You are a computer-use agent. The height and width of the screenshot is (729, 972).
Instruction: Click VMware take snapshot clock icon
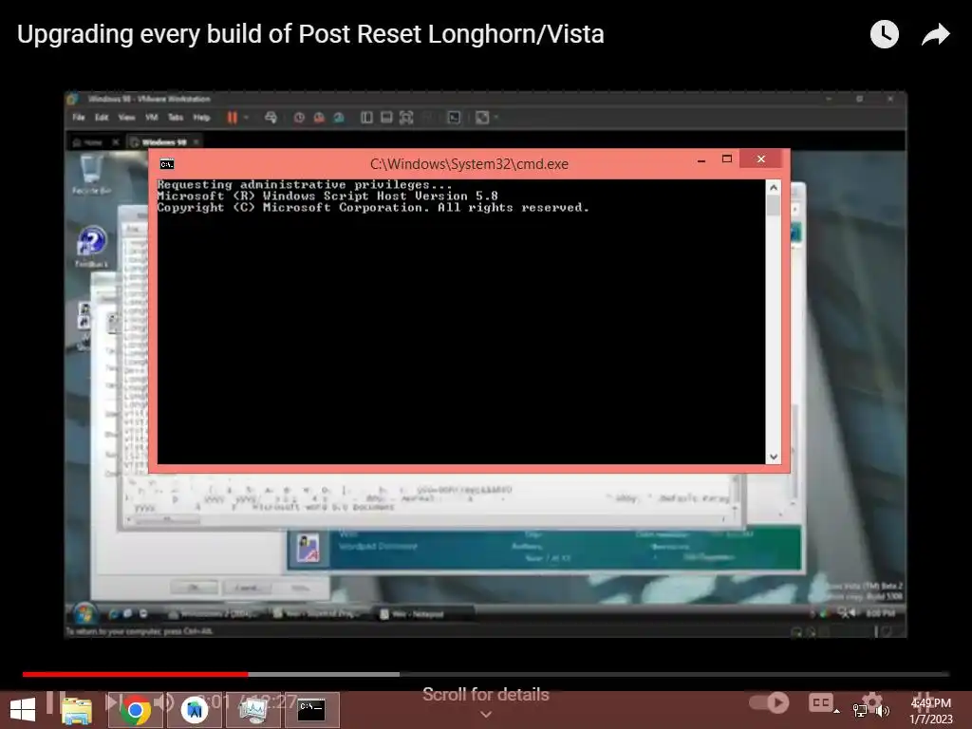299,118
